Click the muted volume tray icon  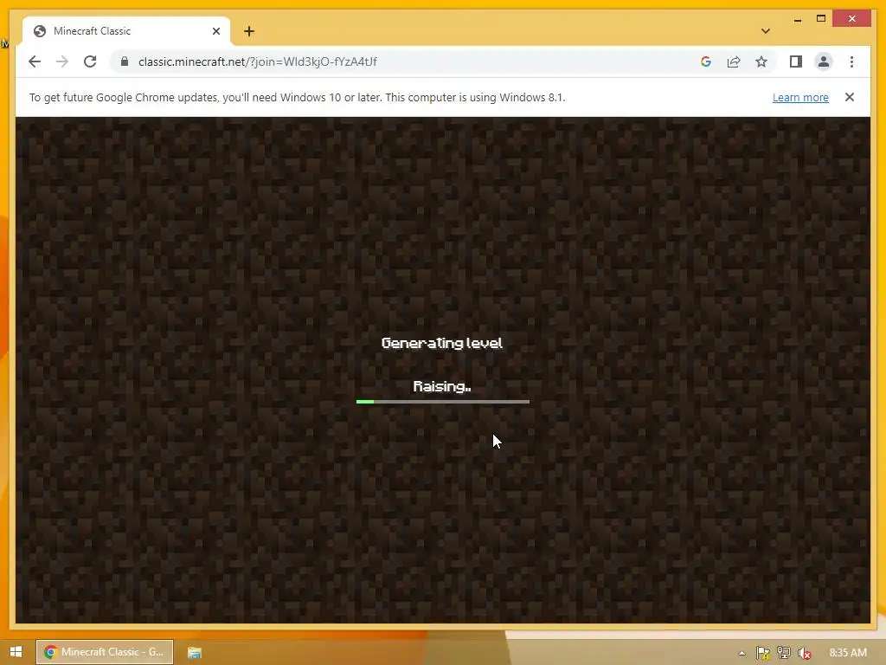(x=805, y=653)
